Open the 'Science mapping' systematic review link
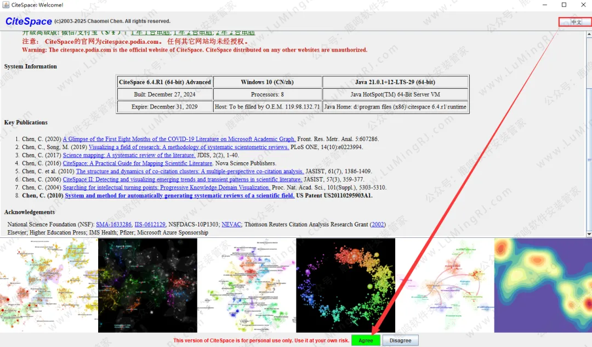Image resolution: width=592 pixels, height=347 pixels. (129, 155)
